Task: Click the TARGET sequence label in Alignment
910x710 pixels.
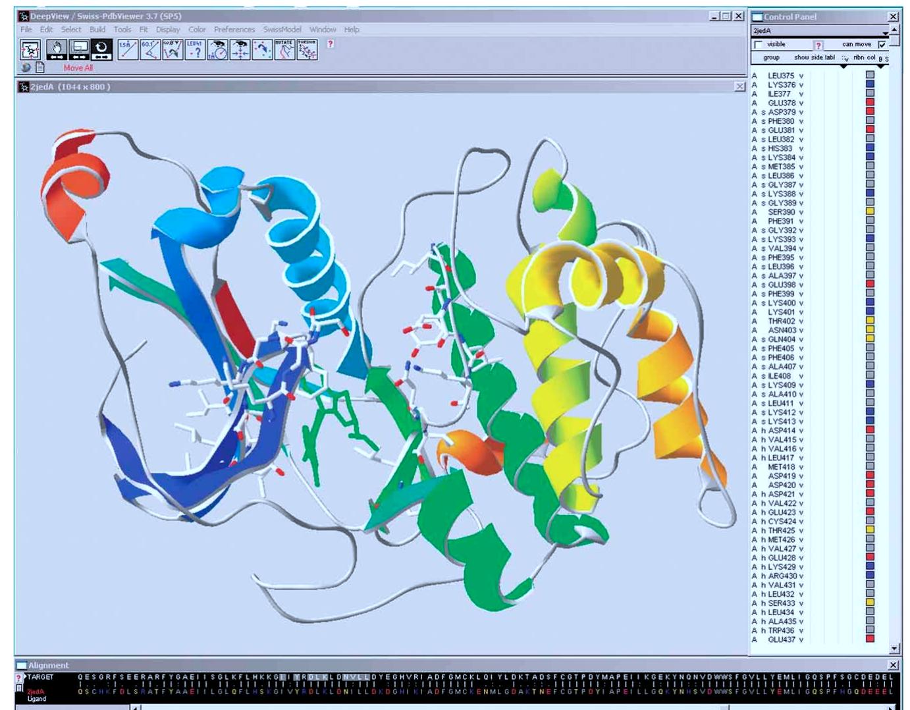Action: [x=40, y=677]
